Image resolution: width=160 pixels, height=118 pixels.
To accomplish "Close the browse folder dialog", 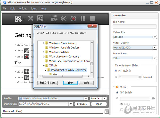I will coord(92,25).
